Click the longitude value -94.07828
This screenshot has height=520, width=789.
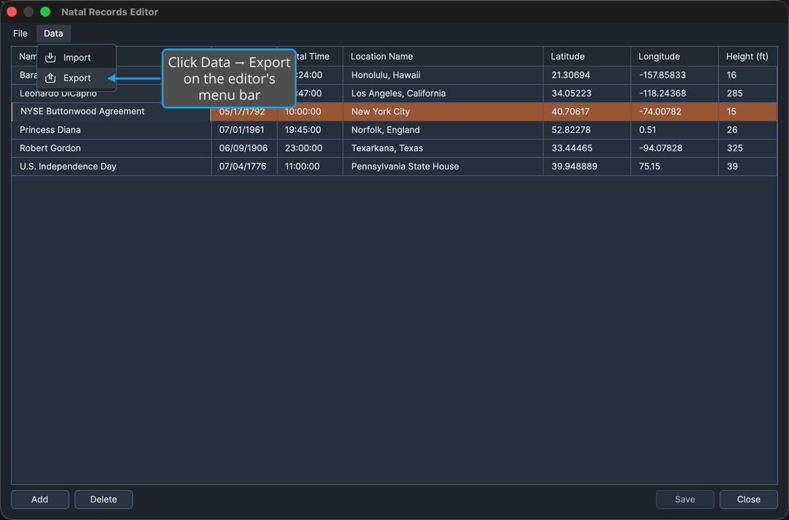coord(674,148)
